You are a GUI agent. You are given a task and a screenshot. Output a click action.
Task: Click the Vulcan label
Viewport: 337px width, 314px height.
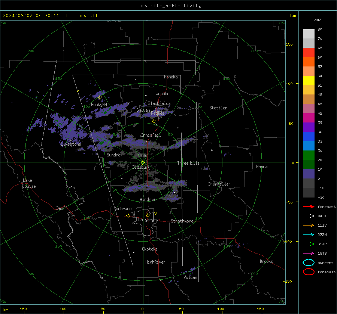(x=191, y=277)
